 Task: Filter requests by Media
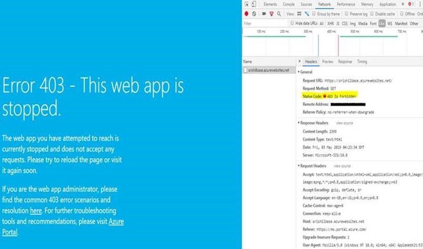[363, 24]
